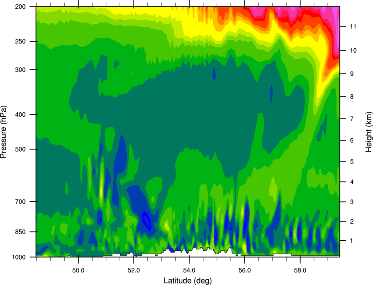Click the 500 pressure tick label
Viewport: 373px width, 285px height.
[x=20, y=149]
